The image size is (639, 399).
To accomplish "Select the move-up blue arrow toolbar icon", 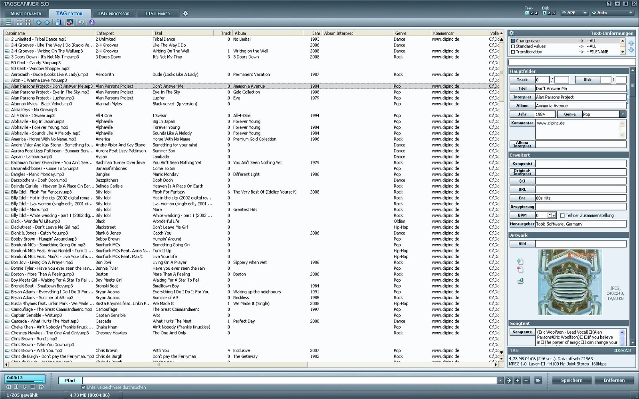I will coord(47,22).
